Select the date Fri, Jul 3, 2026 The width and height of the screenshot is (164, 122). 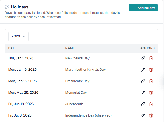point(20,115)
